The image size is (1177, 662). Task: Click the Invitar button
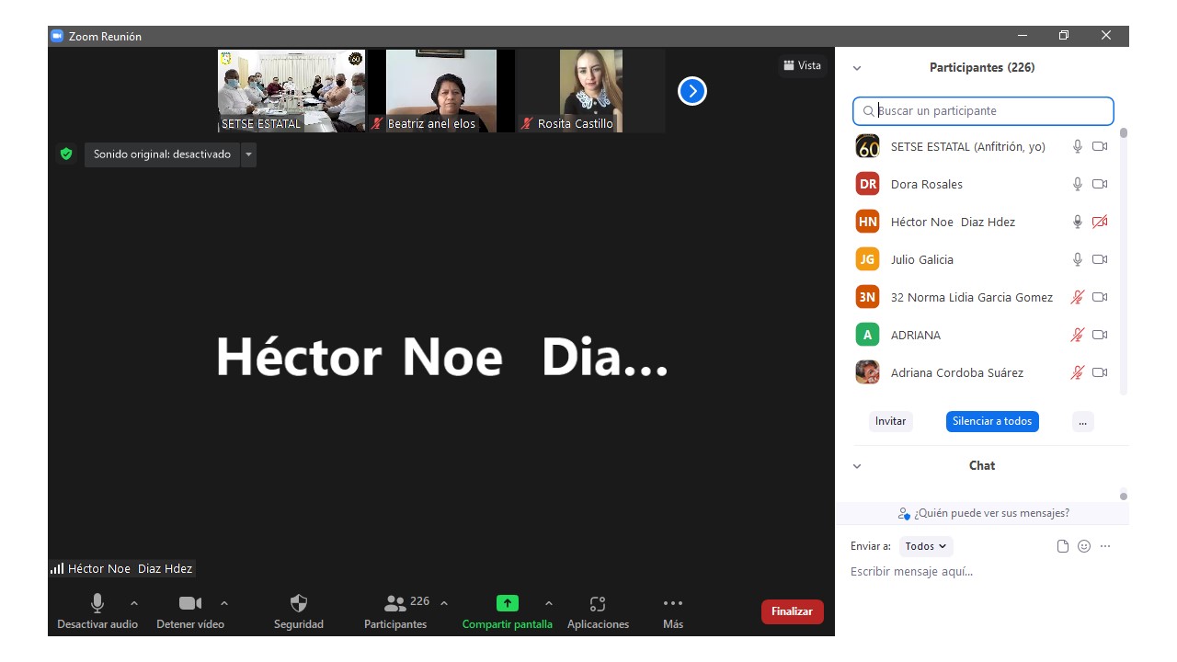point(890,421)
